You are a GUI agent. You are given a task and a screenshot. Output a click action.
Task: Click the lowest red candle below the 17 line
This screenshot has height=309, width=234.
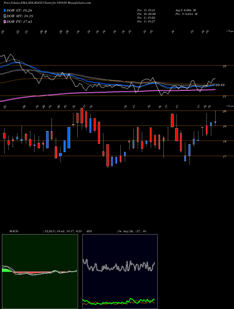(x=108, y=155)
